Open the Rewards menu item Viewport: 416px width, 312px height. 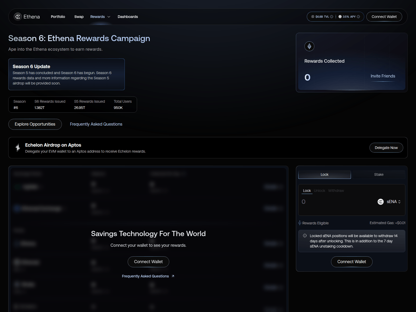tap(97, 17)
